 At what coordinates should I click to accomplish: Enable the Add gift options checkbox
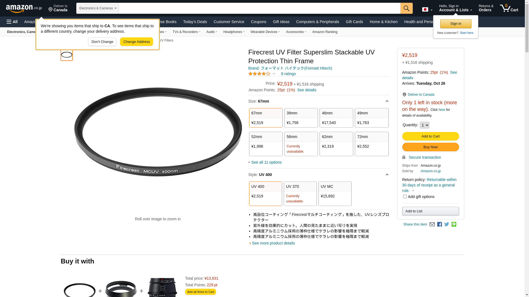click(405, 197)
